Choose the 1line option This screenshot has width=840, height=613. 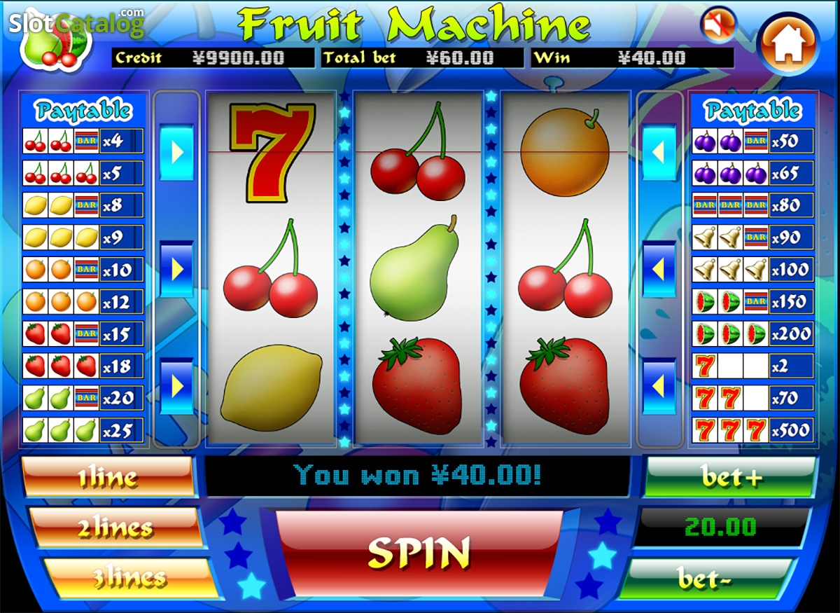click(x=108, y=477)
